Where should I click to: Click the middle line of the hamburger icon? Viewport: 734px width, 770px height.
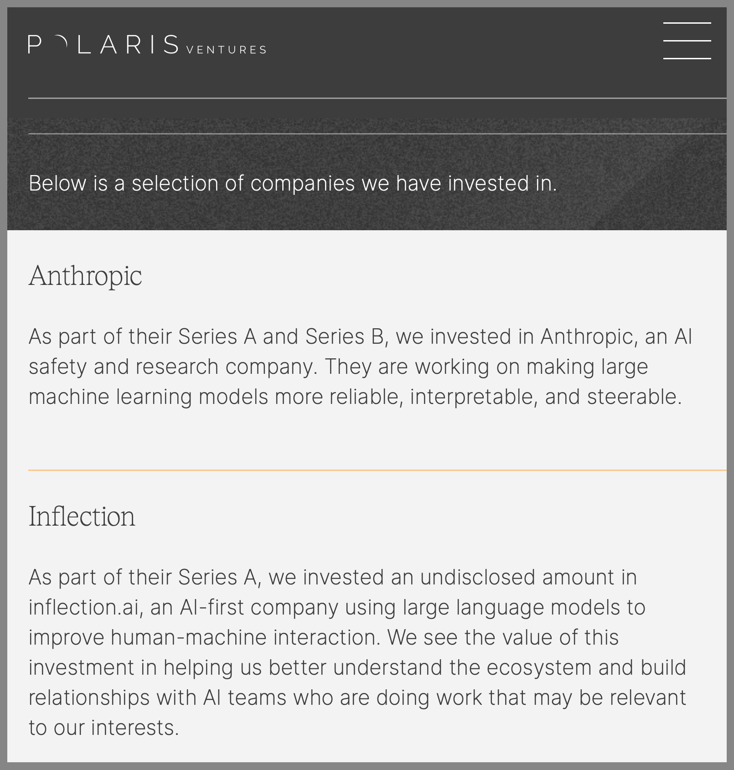tap(687, 41)
